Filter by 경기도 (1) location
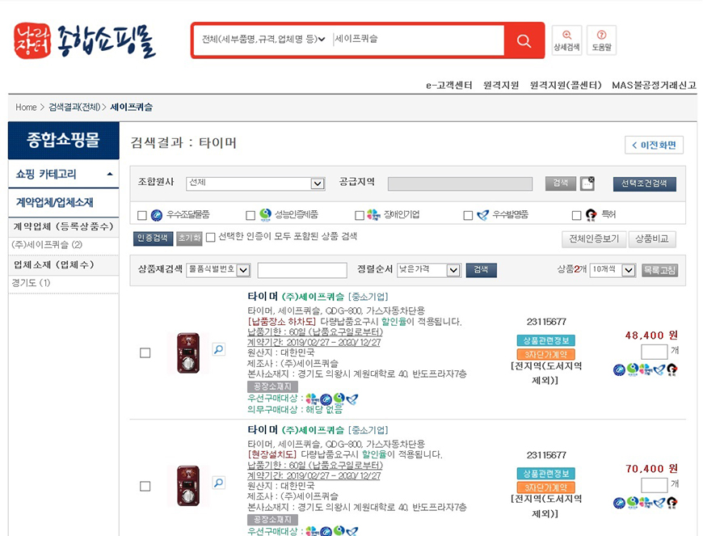 click(31, 283)
